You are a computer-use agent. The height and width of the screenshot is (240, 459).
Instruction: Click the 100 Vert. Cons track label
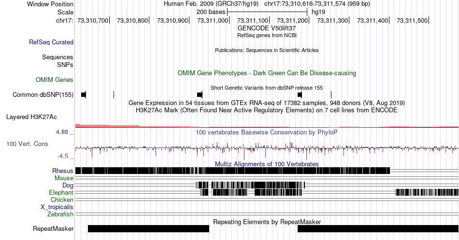(x=27, y=144)
